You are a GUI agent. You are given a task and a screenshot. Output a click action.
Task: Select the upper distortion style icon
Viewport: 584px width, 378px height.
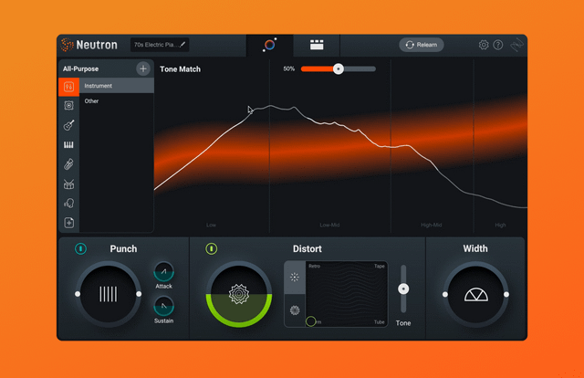click(x=295, y=277)
